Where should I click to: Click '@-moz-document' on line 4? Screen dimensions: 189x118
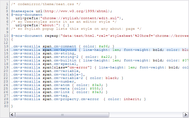tap(27, 15)
